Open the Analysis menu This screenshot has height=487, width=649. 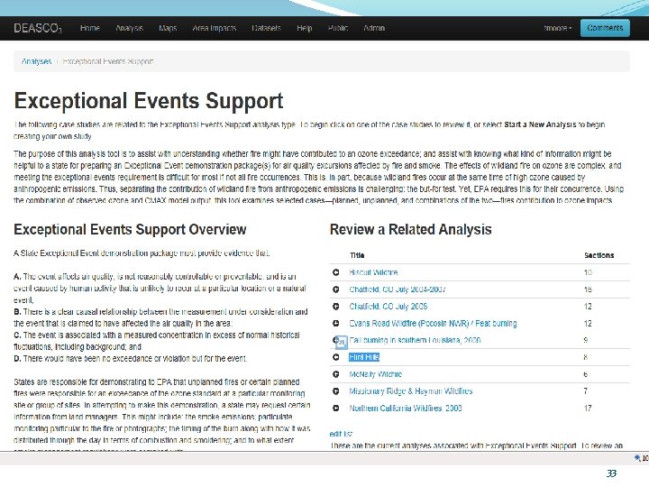129,28
